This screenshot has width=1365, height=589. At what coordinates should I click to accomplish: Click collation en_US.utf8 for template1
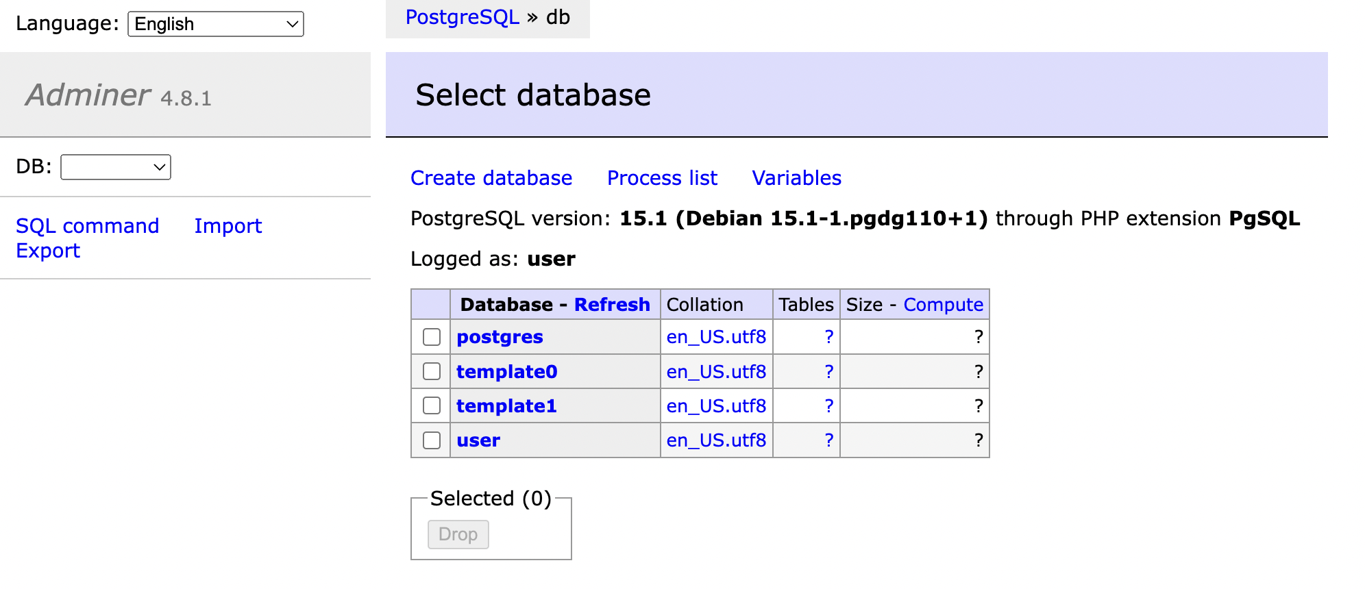coord(716,405)
